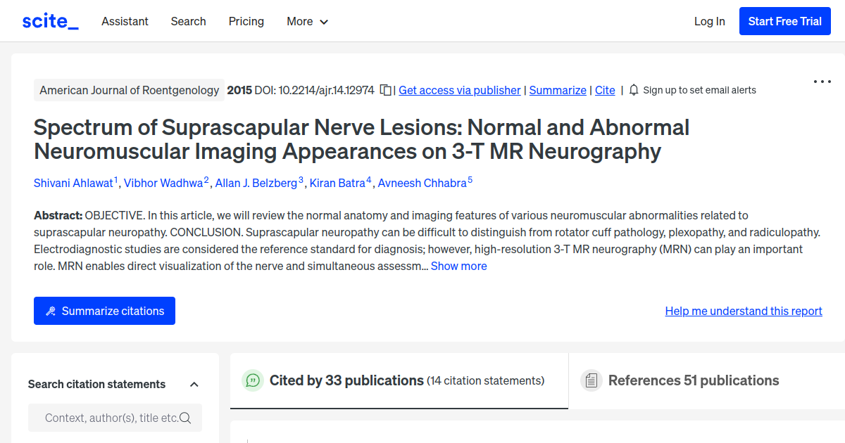Expand the abstract via Show more
This screenshot has height=443, width=845.
(x=458, y=266)
